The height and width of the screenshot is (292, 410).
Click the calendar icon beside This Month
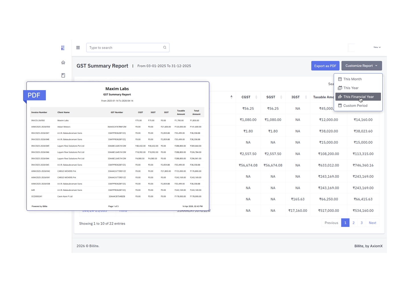[340, 79]
